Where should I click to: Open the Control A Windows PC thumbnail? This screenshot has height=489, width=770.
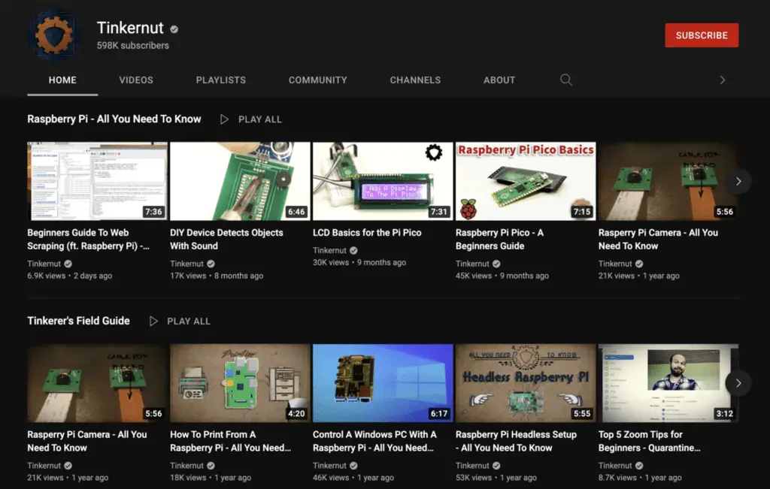click(x=383, y=383)
